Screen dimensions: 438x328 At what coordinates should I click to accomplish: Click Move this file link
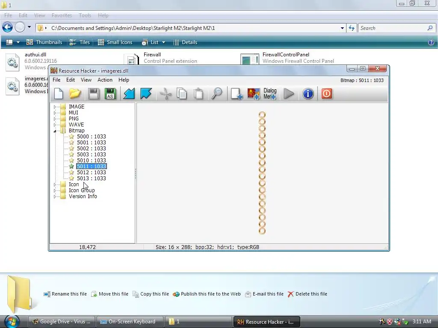[x=110, y=294]
